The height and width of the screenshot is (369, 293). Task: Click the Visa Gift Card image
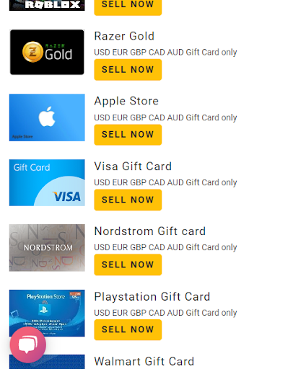coord(47,182)
